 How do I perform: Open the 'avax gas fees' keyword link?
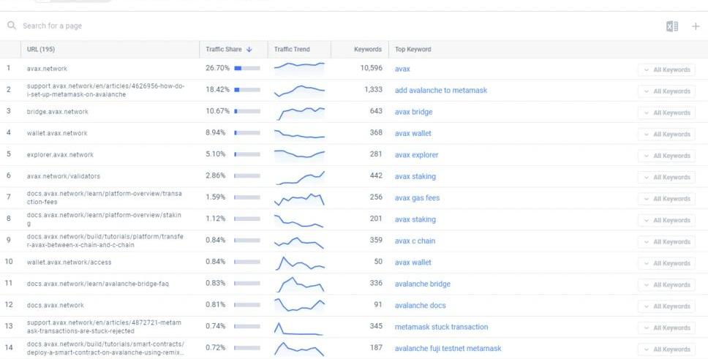coord(417,198)
